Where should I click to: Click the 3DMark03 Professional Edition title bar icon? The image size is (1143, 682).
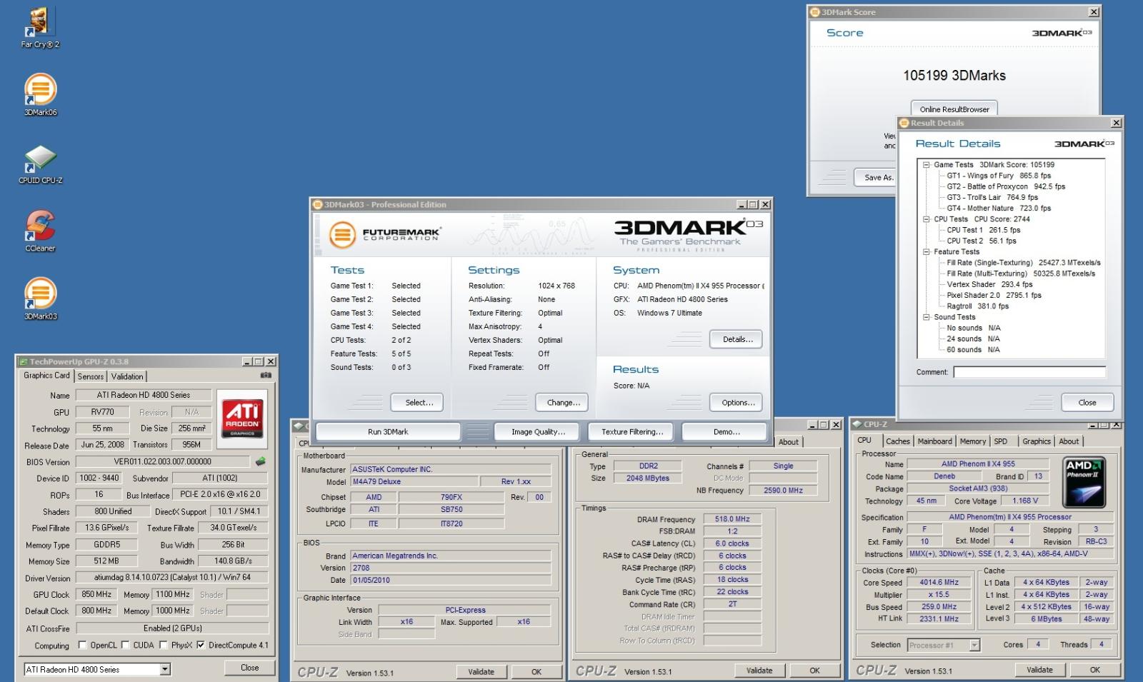coord(318,204)
